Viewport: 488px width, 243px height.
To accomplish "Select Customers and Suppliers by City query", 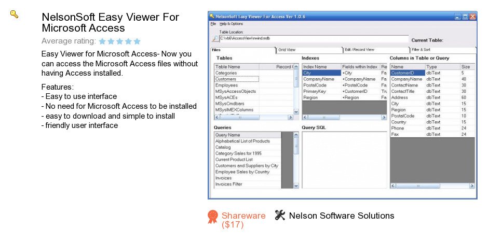I will 248,166.
